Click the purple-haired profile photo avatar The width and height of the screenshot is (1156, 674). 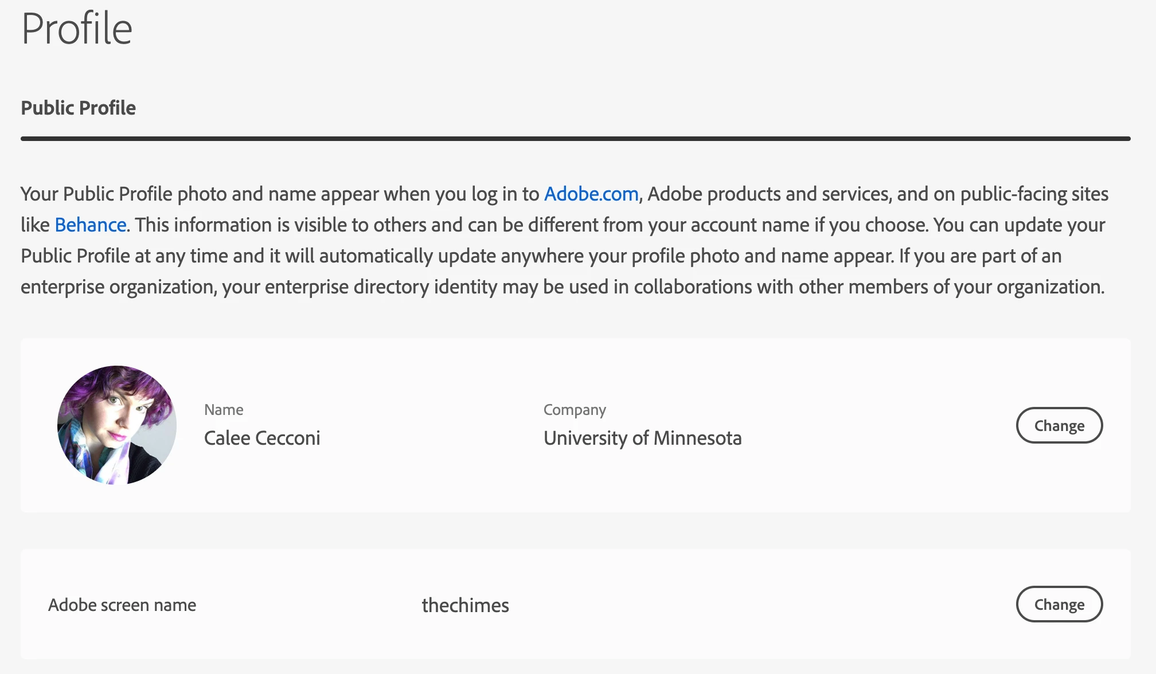(117, 425)
